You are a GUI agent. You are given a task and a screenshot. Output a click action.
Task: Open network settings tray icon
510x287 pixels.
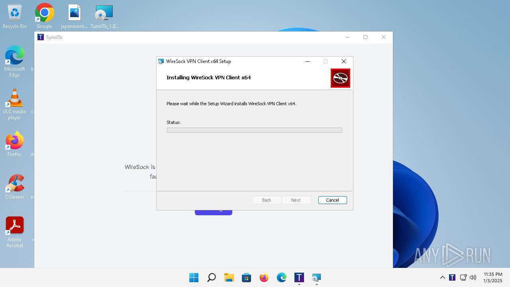[x=463, y=277]
